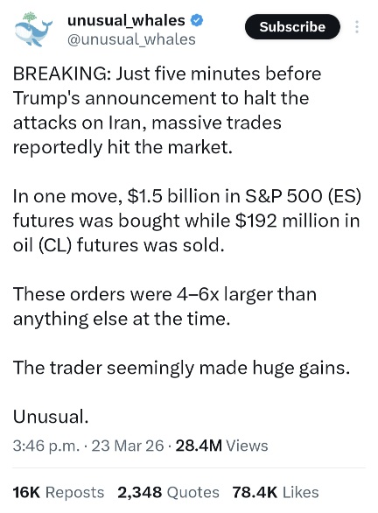Click the S&P 500 (ES) mention
Viewport: 378px width, 513px height.
point(303,196)
